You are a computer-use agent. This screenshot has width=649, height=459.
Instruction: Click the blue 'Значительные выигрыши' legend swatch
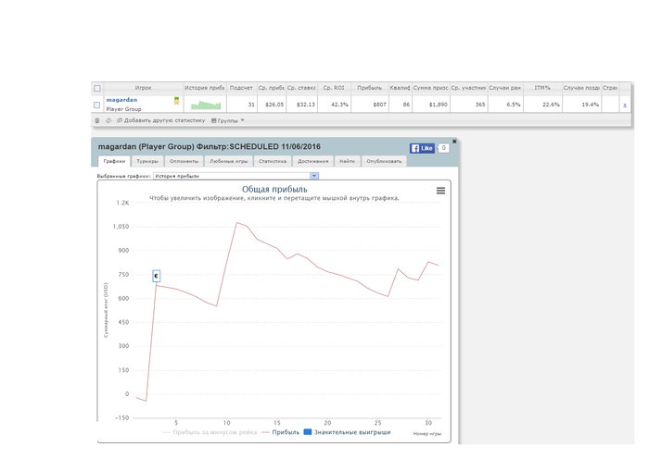pyautogui.click(x=308, y=432)
